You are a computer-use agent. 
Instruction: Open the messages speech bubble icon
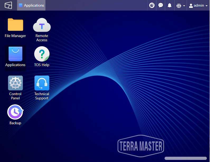[161, 5]
